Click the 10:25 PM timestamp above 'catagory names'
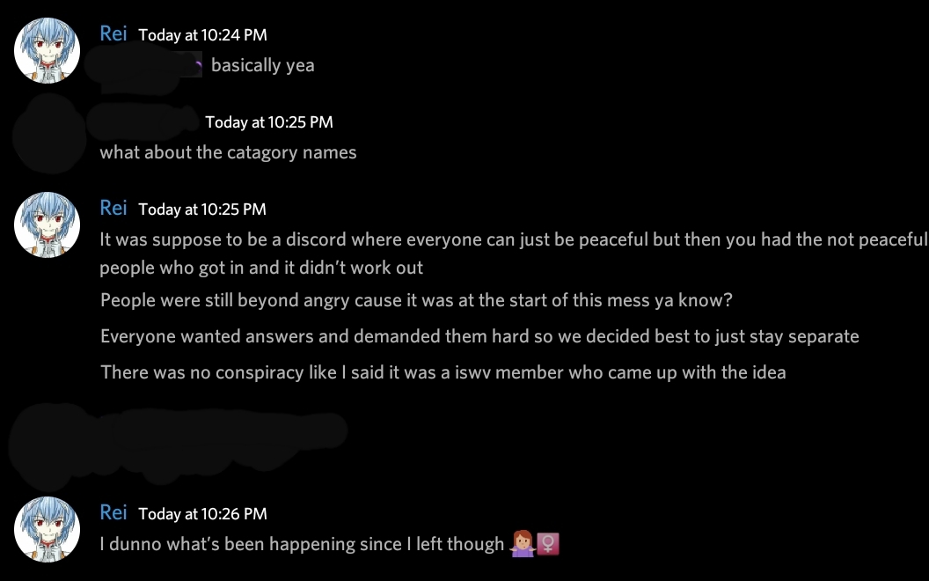 pos(269,122)
